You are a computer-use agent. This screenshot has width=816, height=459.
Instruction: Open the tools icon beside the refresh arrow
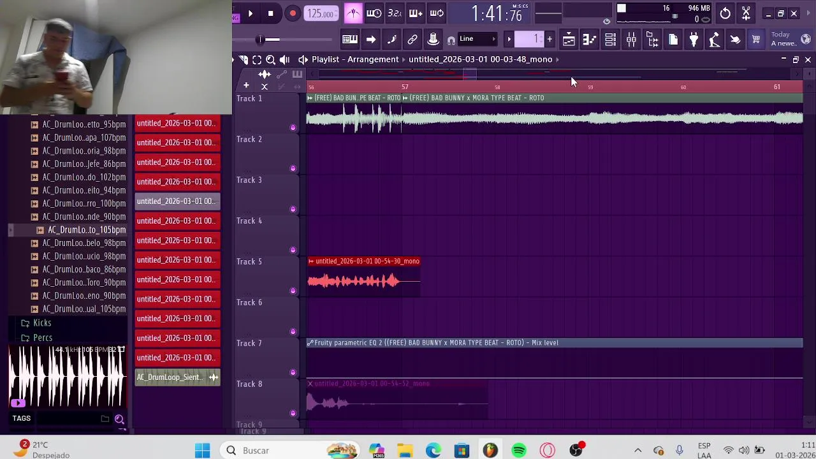[x=746, y=13]
